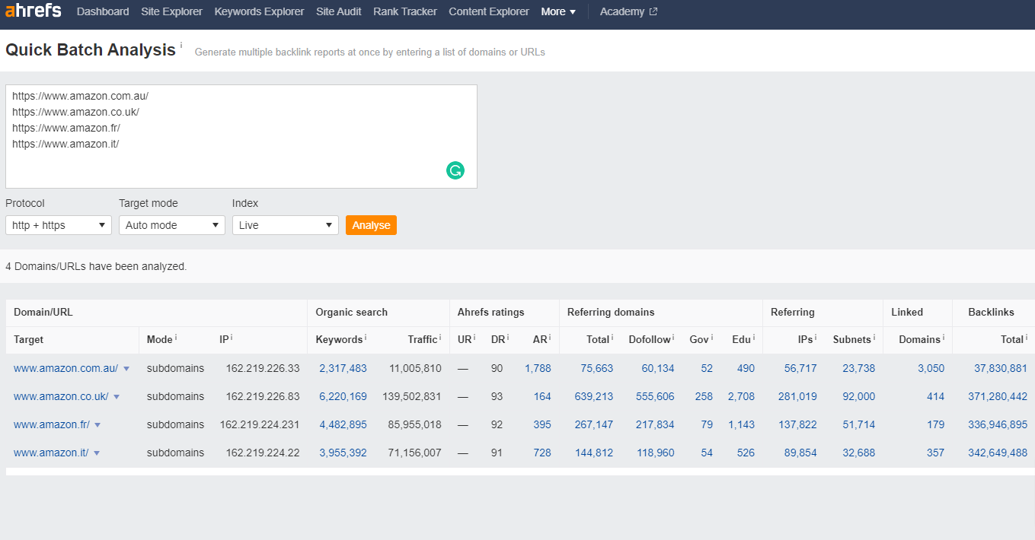Click the orange Analyse button
Image resolution: width=1035 pixels, height=540 pixels.
point(371,225)
